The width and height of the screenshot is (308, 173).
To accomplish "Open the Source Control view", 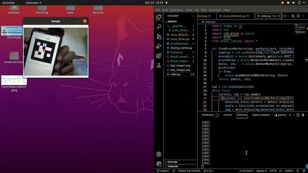I will [159, 37].
